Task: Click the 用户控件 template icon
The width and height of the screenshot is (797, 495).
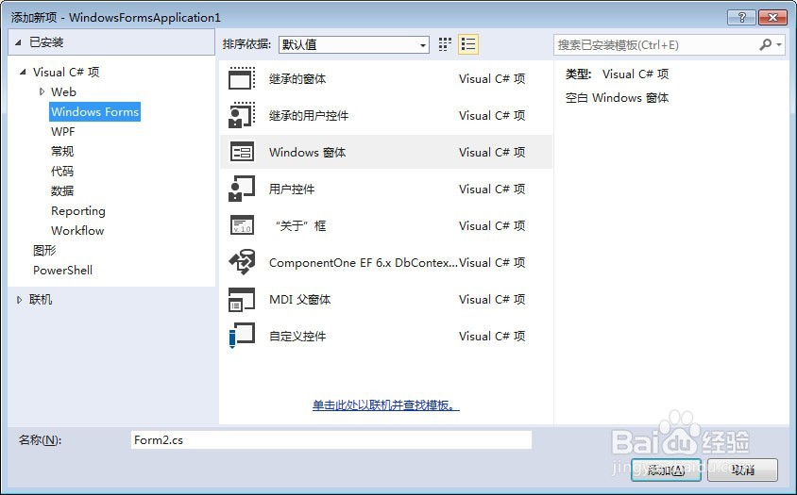Action: [x=242, y=189]
